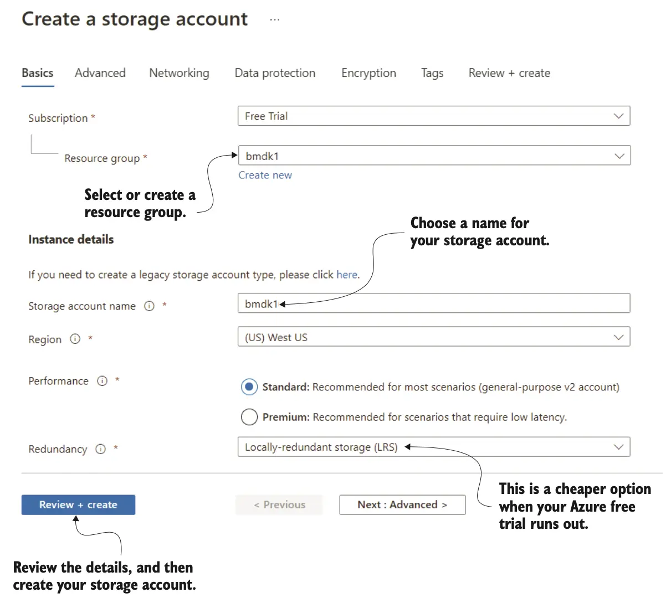The image size is (666, 608).
Task: Go to the Data protection tab
Action: coord(275,73)
